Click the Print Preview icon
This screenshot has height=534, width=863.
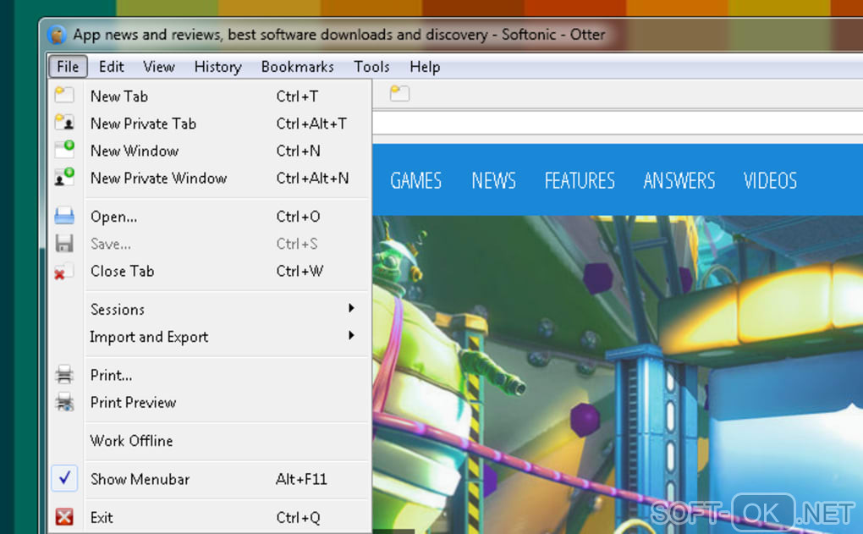click(x=64, y=402)
